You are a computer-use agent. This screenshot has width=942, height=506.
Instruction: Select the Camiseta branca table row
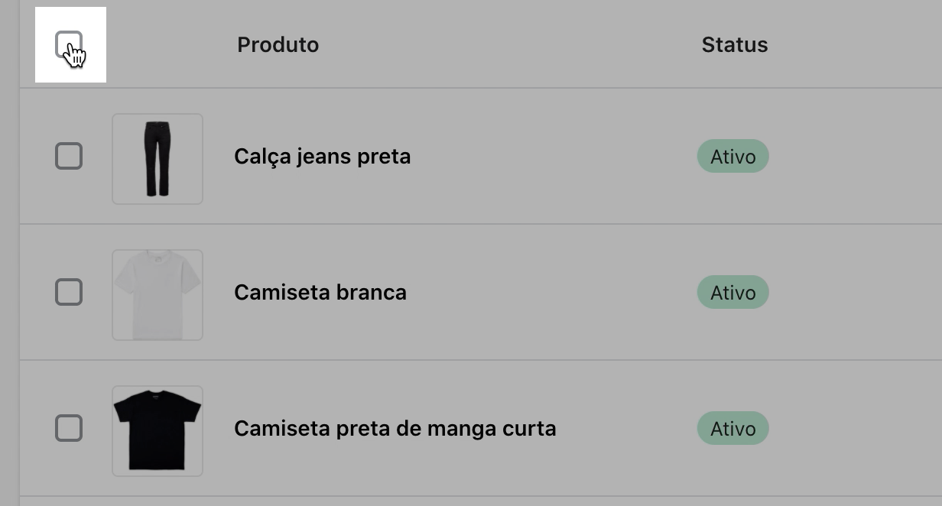tap(535, 293)
